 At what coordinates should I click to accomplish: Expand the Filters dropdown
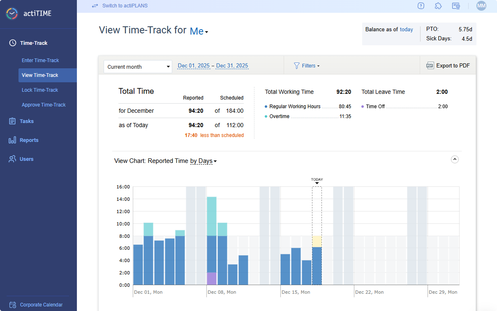pos(307,65)
